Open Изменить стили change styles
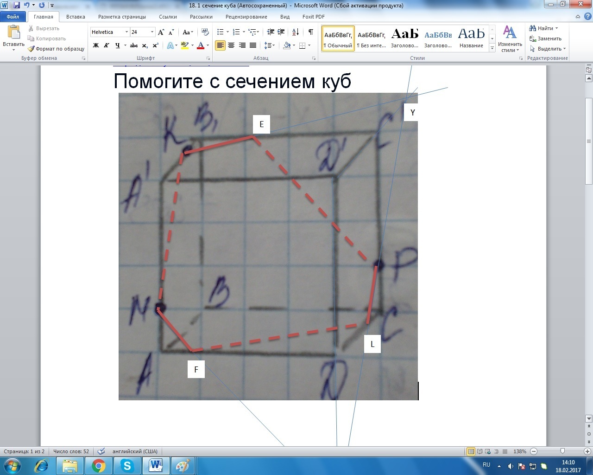The image size is (593, 475). [x=510, y=39]
